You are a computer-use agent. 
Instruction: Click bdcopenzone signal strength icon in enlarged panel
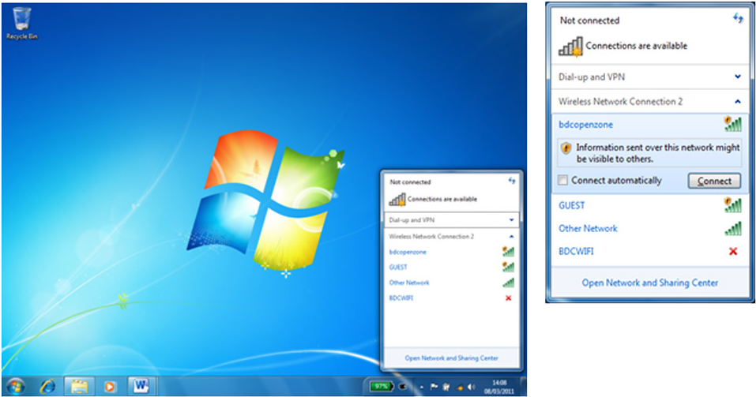click(x=733, y=124)
